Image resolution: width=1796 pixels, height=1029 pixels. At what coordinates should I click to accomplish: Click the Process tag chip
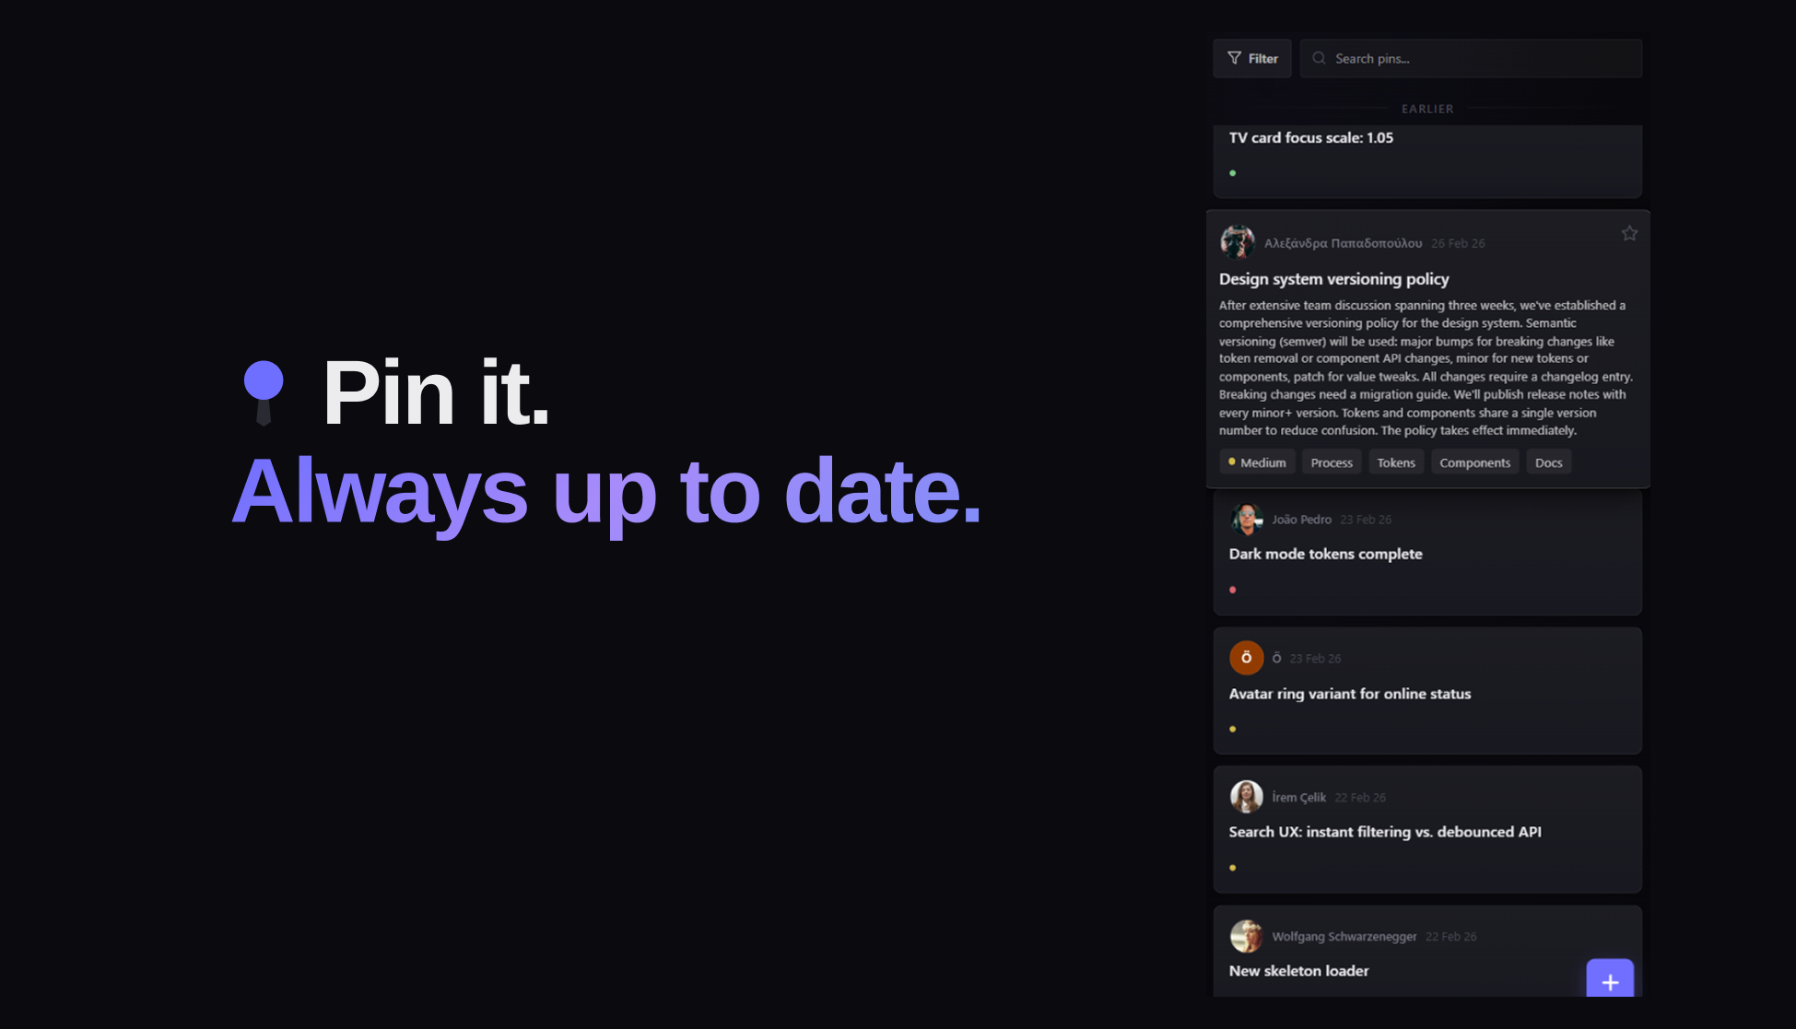pyautogui.click(x=1331, y=462)
